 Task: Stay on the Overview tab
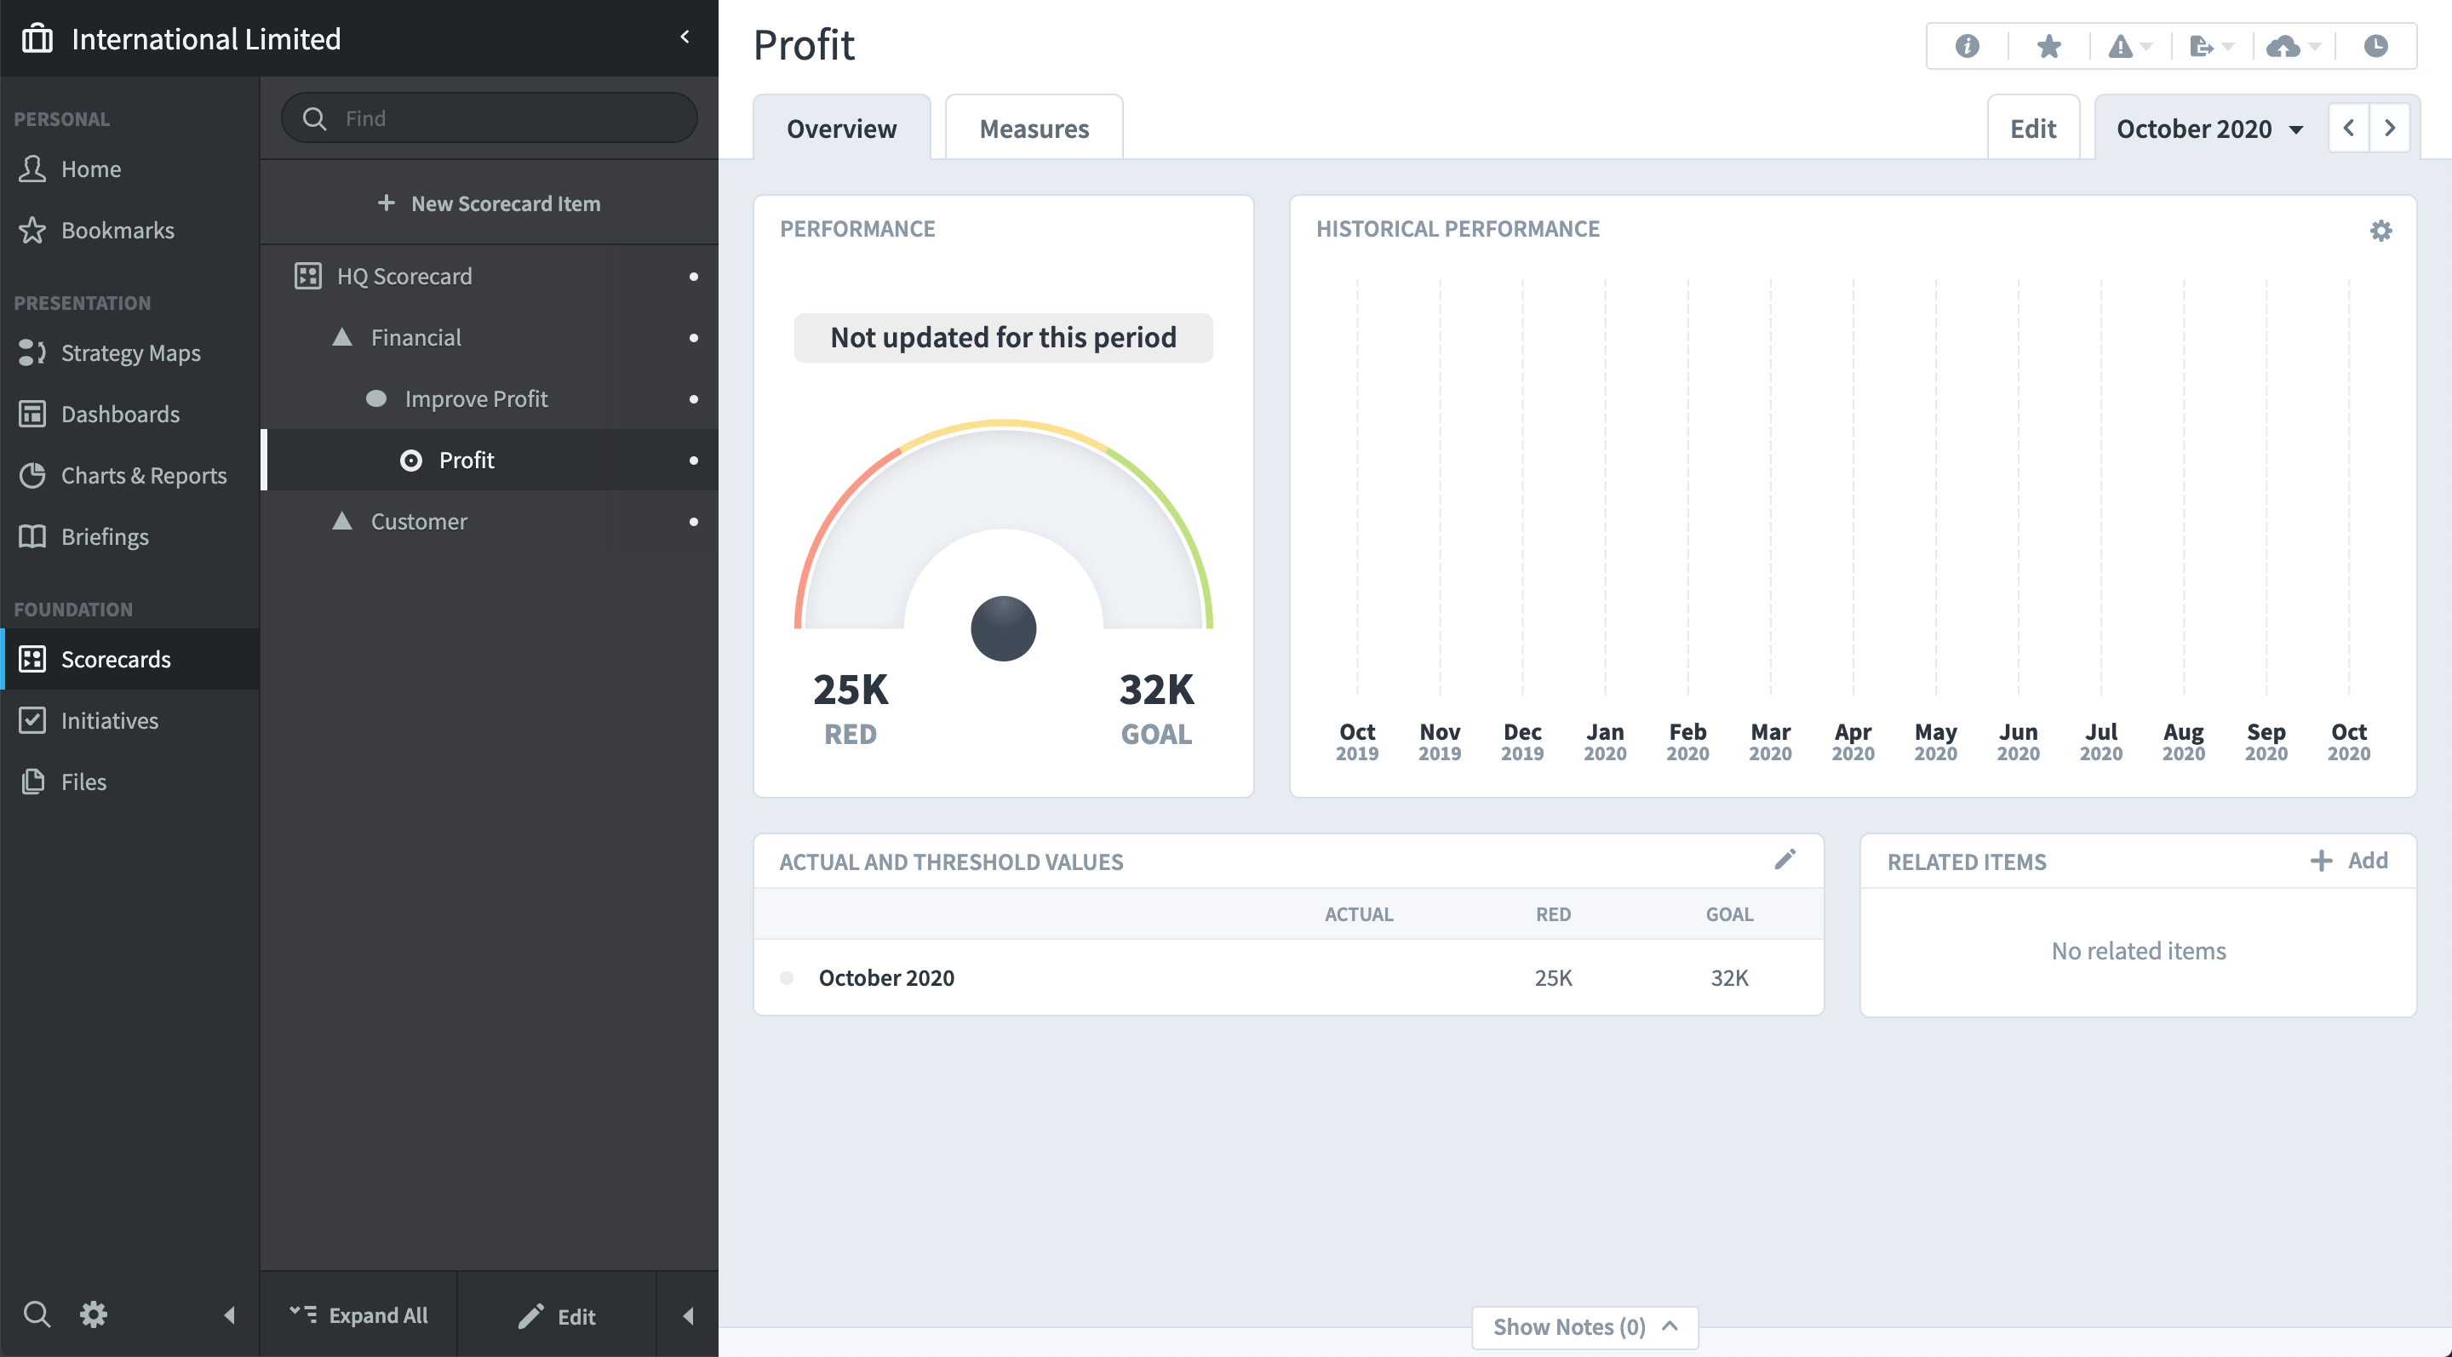(841, 127)
